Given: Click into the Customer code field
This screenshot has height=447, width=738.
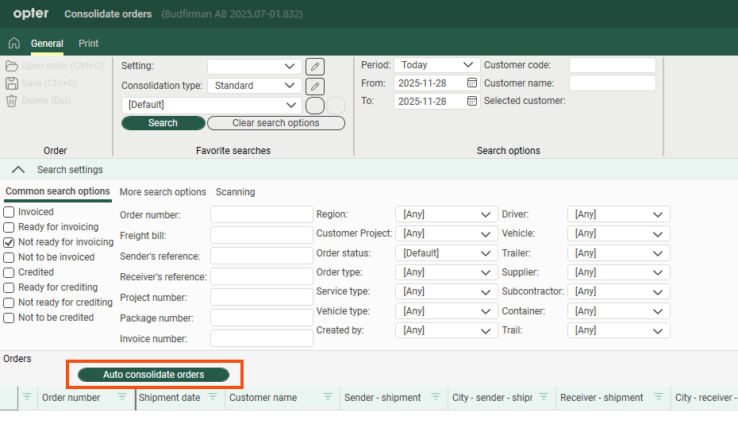Looking at the screenshot, I should click(x=612, y=65).
